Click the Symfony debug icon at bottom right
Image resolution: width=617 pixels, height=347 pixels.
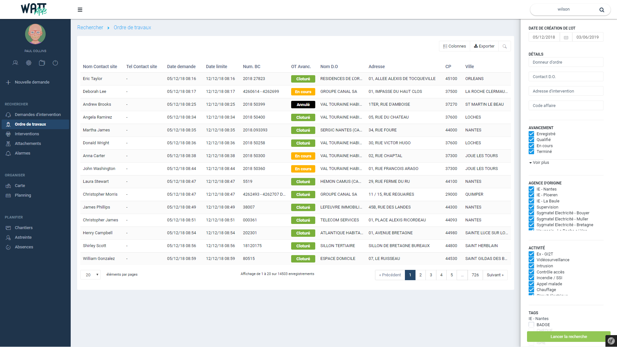point(611,341)
